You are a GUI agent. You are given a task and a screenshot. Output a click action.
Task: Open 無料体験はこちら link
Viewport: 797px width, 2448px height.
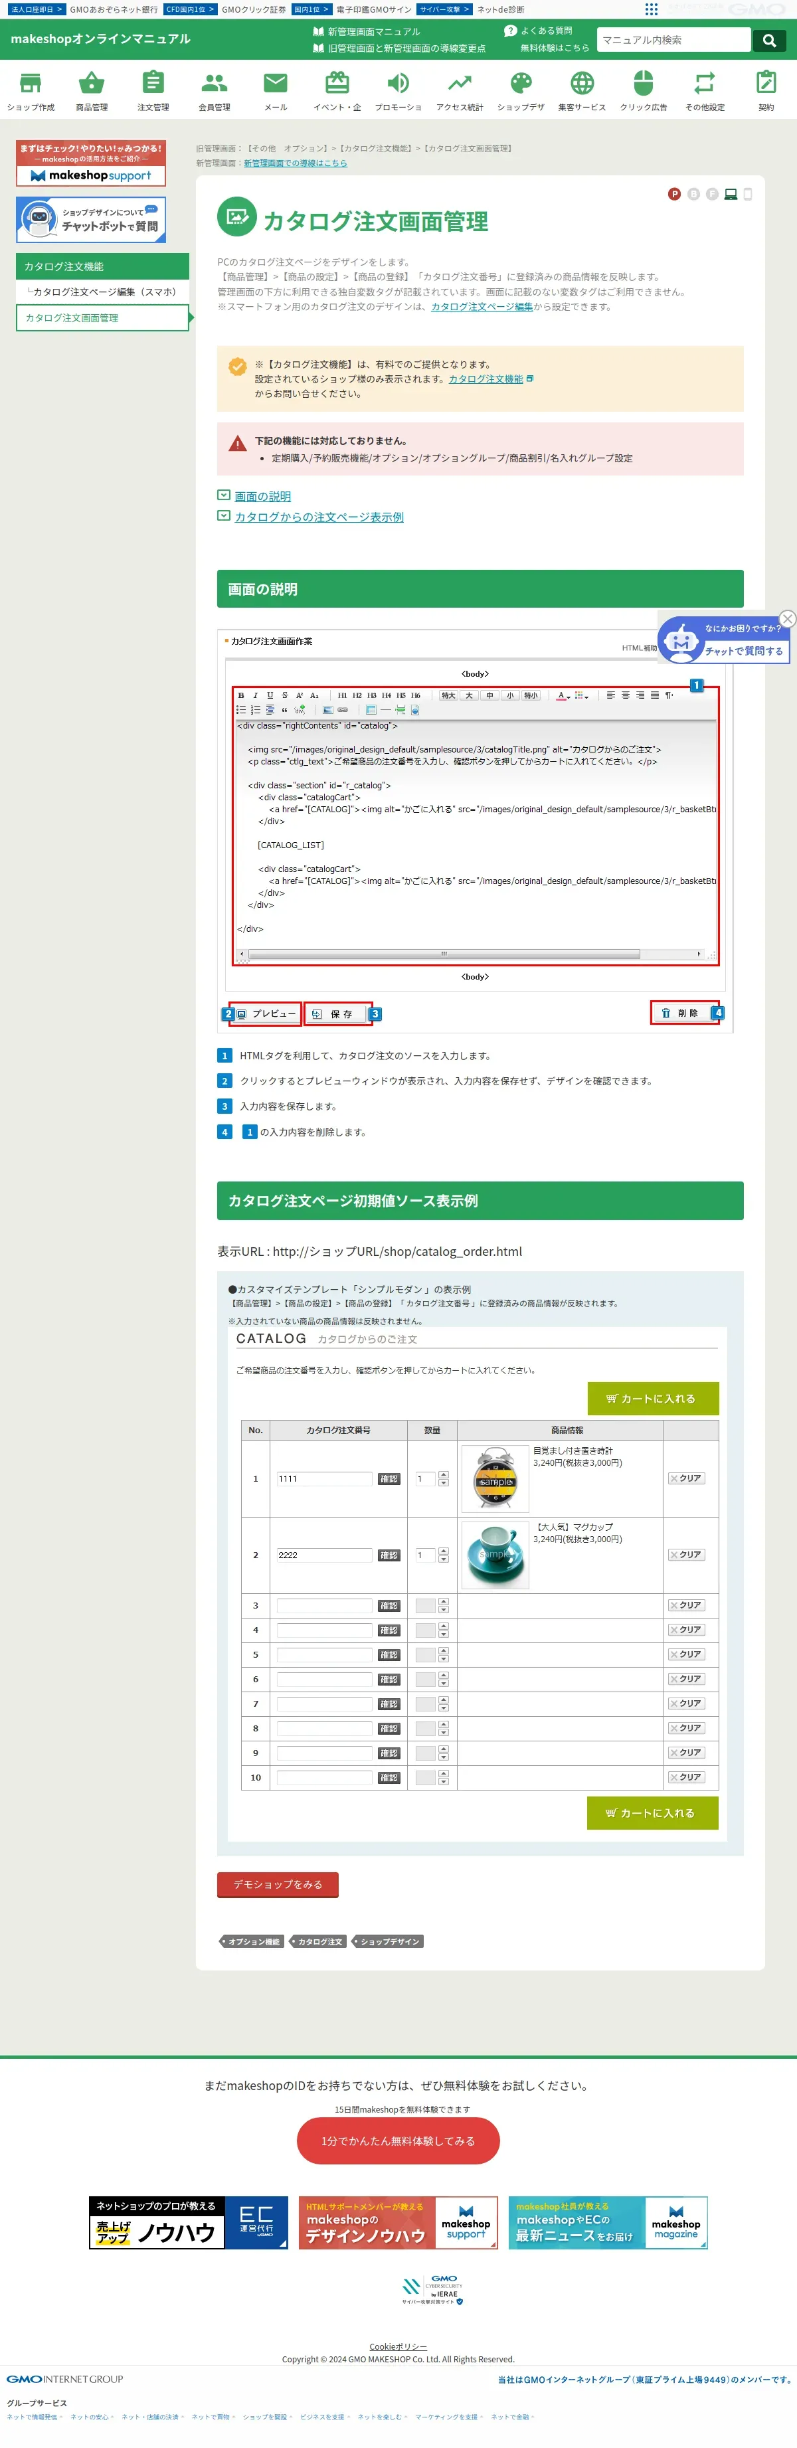coord(554,48)
